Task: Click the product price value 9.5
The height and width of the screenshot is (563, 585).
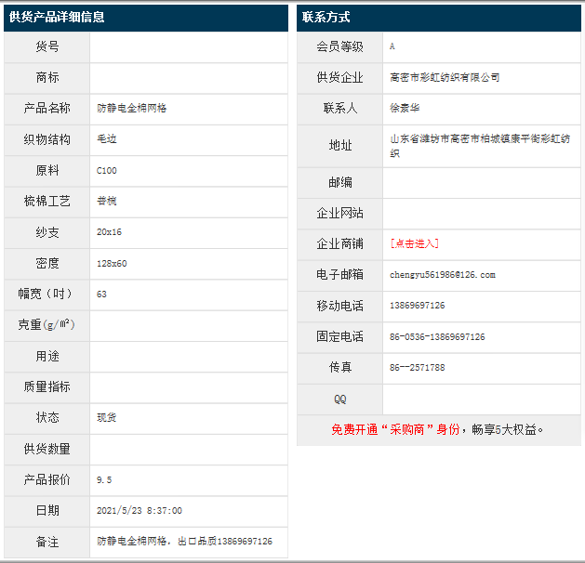Action: pos(104,479)
